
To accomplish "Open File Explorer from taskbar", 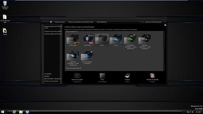I will tap(21, 112).
